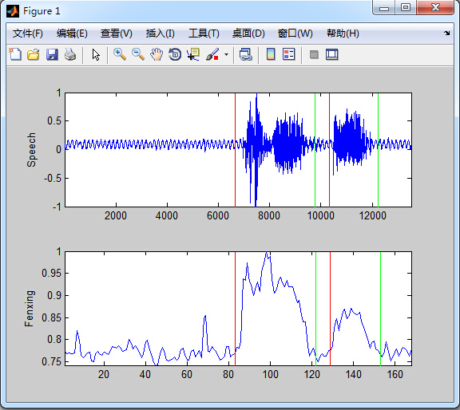460x410 pixels.
Task: Open a file with the folder icon
Action: click(34, 54)
